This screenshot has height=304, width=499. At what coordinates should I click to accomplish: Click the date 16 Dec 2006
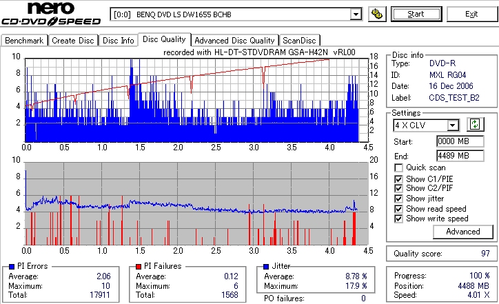451,86
